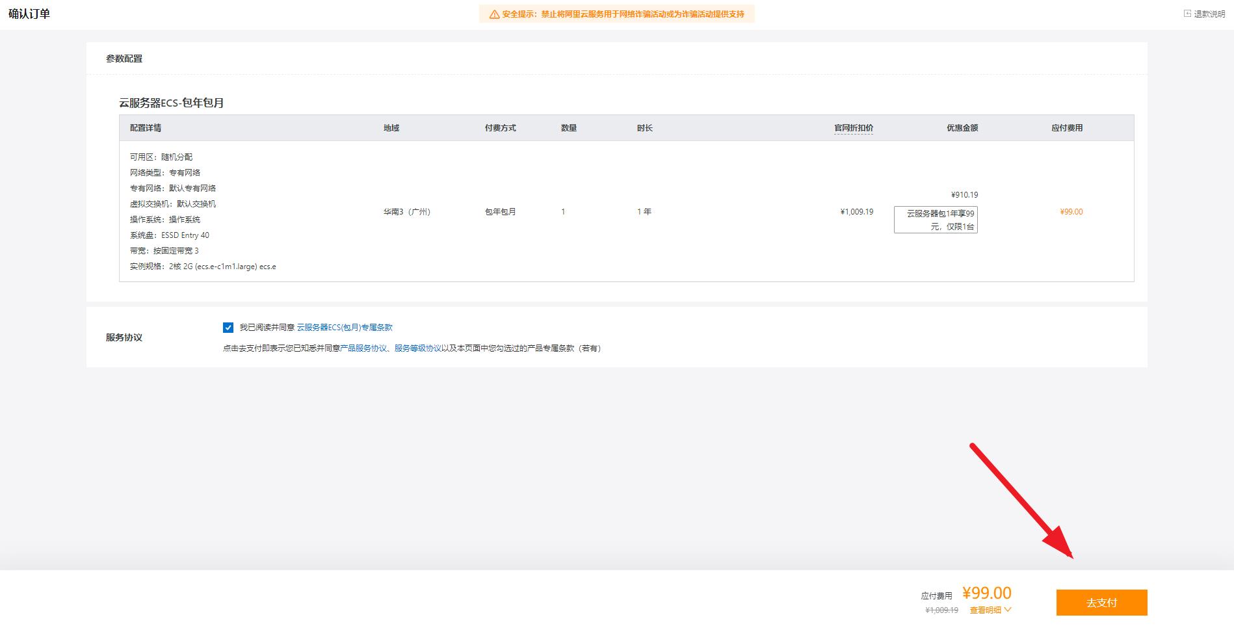This screenshot has height=626, width=1234.
Task: Select the 带宽：按固定带宽 3 row
Action: pos(164,251)
